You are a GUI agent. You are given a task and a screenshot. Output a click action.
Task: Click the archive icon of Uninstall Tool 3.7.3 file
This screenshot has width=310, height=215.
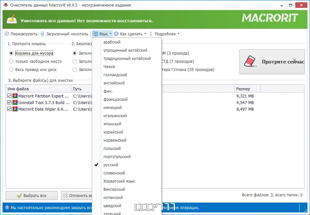(15, 102)
